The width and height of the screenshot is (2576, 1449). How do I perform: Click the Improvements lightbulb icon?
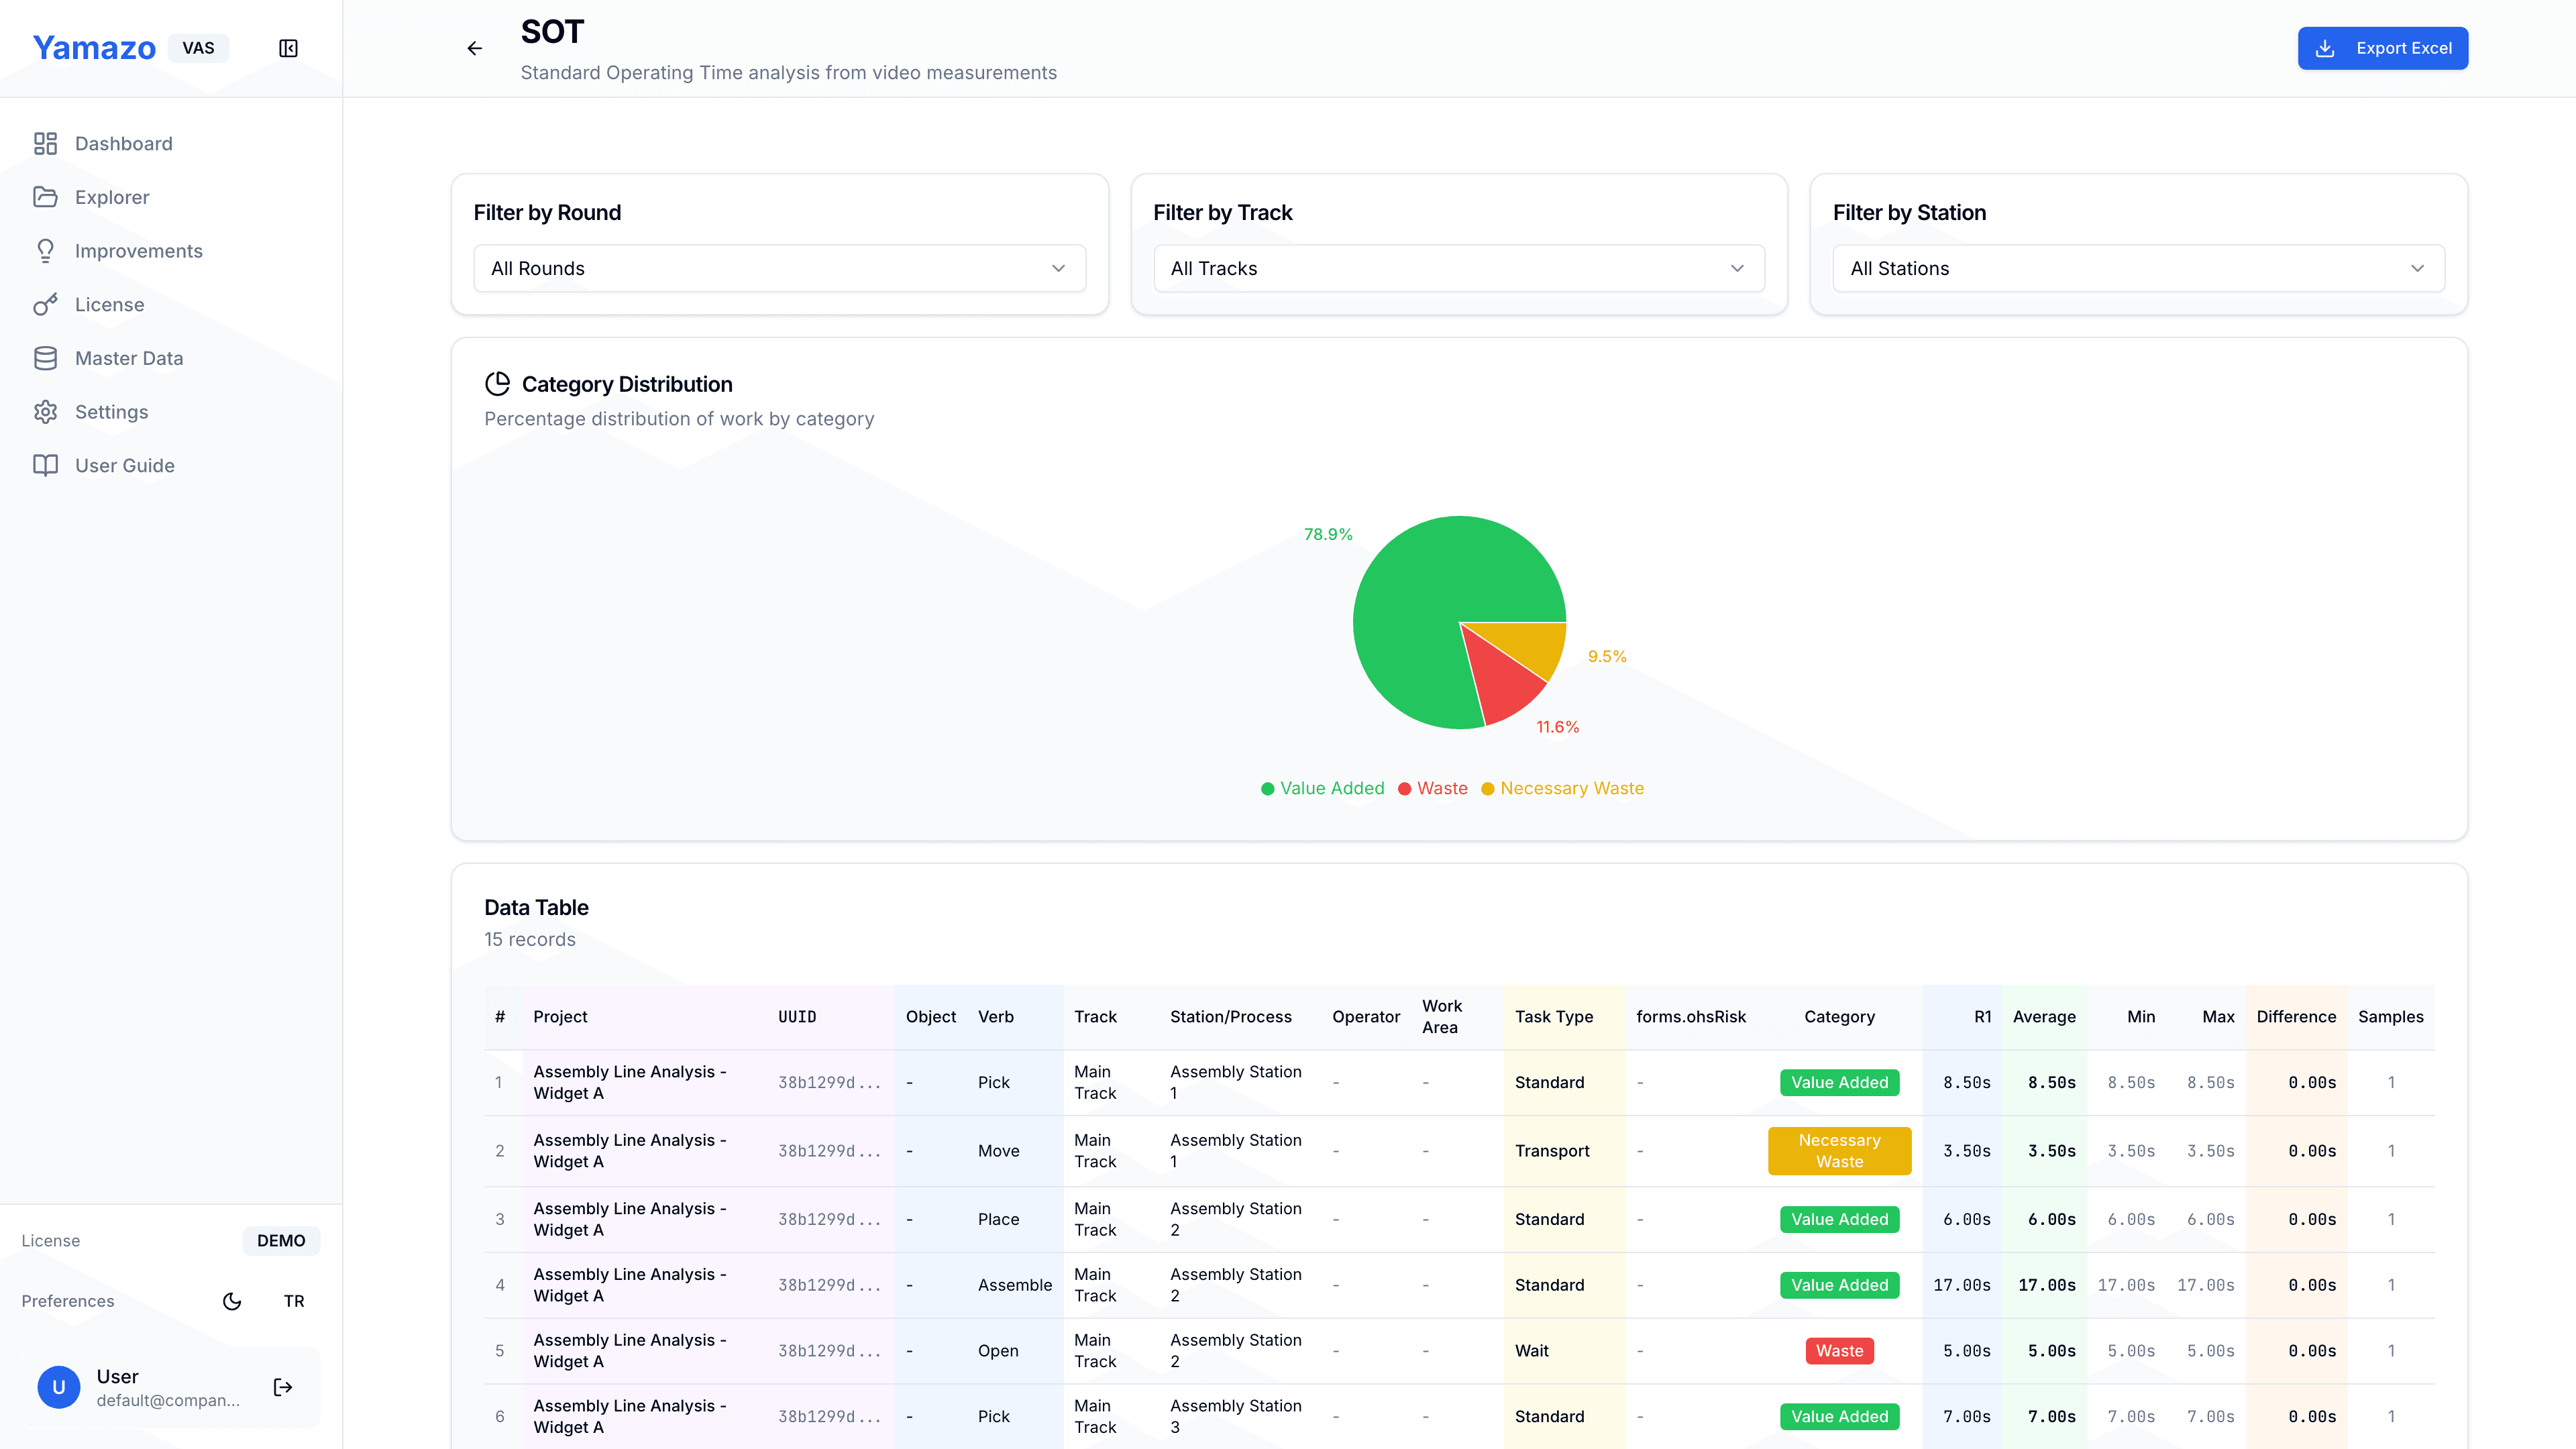point(45,251)
